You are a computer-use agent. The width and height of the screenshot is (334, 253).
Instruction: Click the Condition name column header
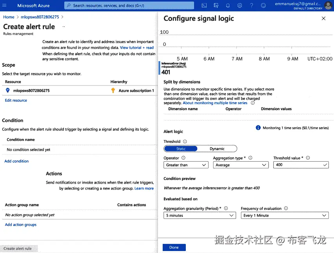coord(21,140)
